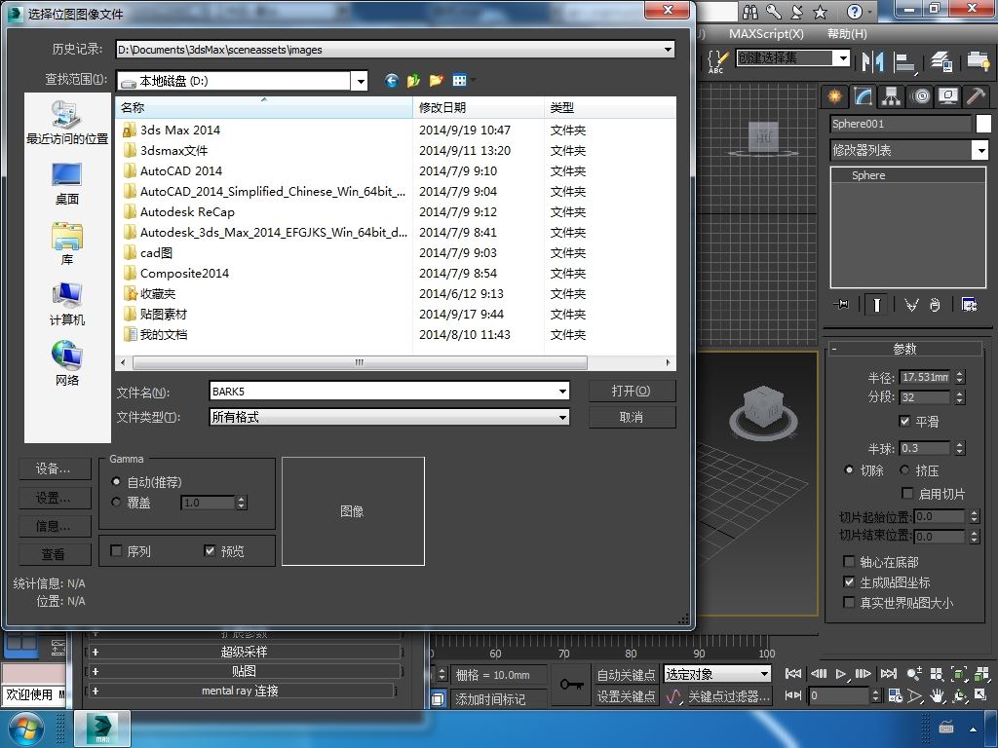Toggle the 预览 checkbox
Screen dimensions: 998x748
click(x=210, y=550)
